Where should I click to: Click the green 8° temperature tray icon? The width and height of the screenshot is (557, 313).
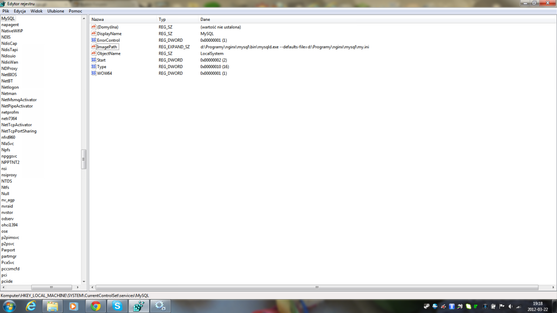[x=475, y=306]
